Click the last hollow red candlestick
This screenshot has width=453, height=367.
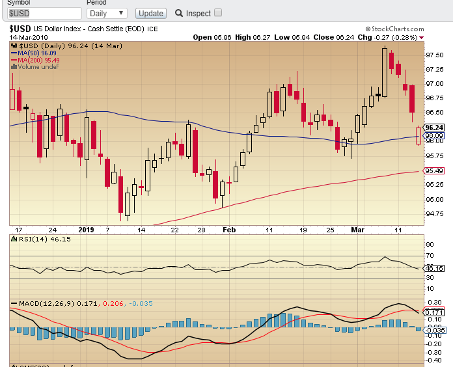[419, 136]
